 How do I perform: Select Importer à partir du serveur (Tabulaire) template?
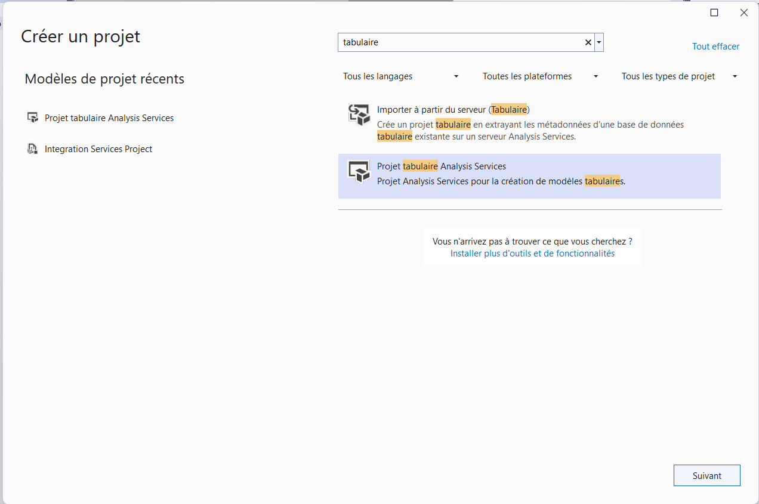(x=529, y=123)
